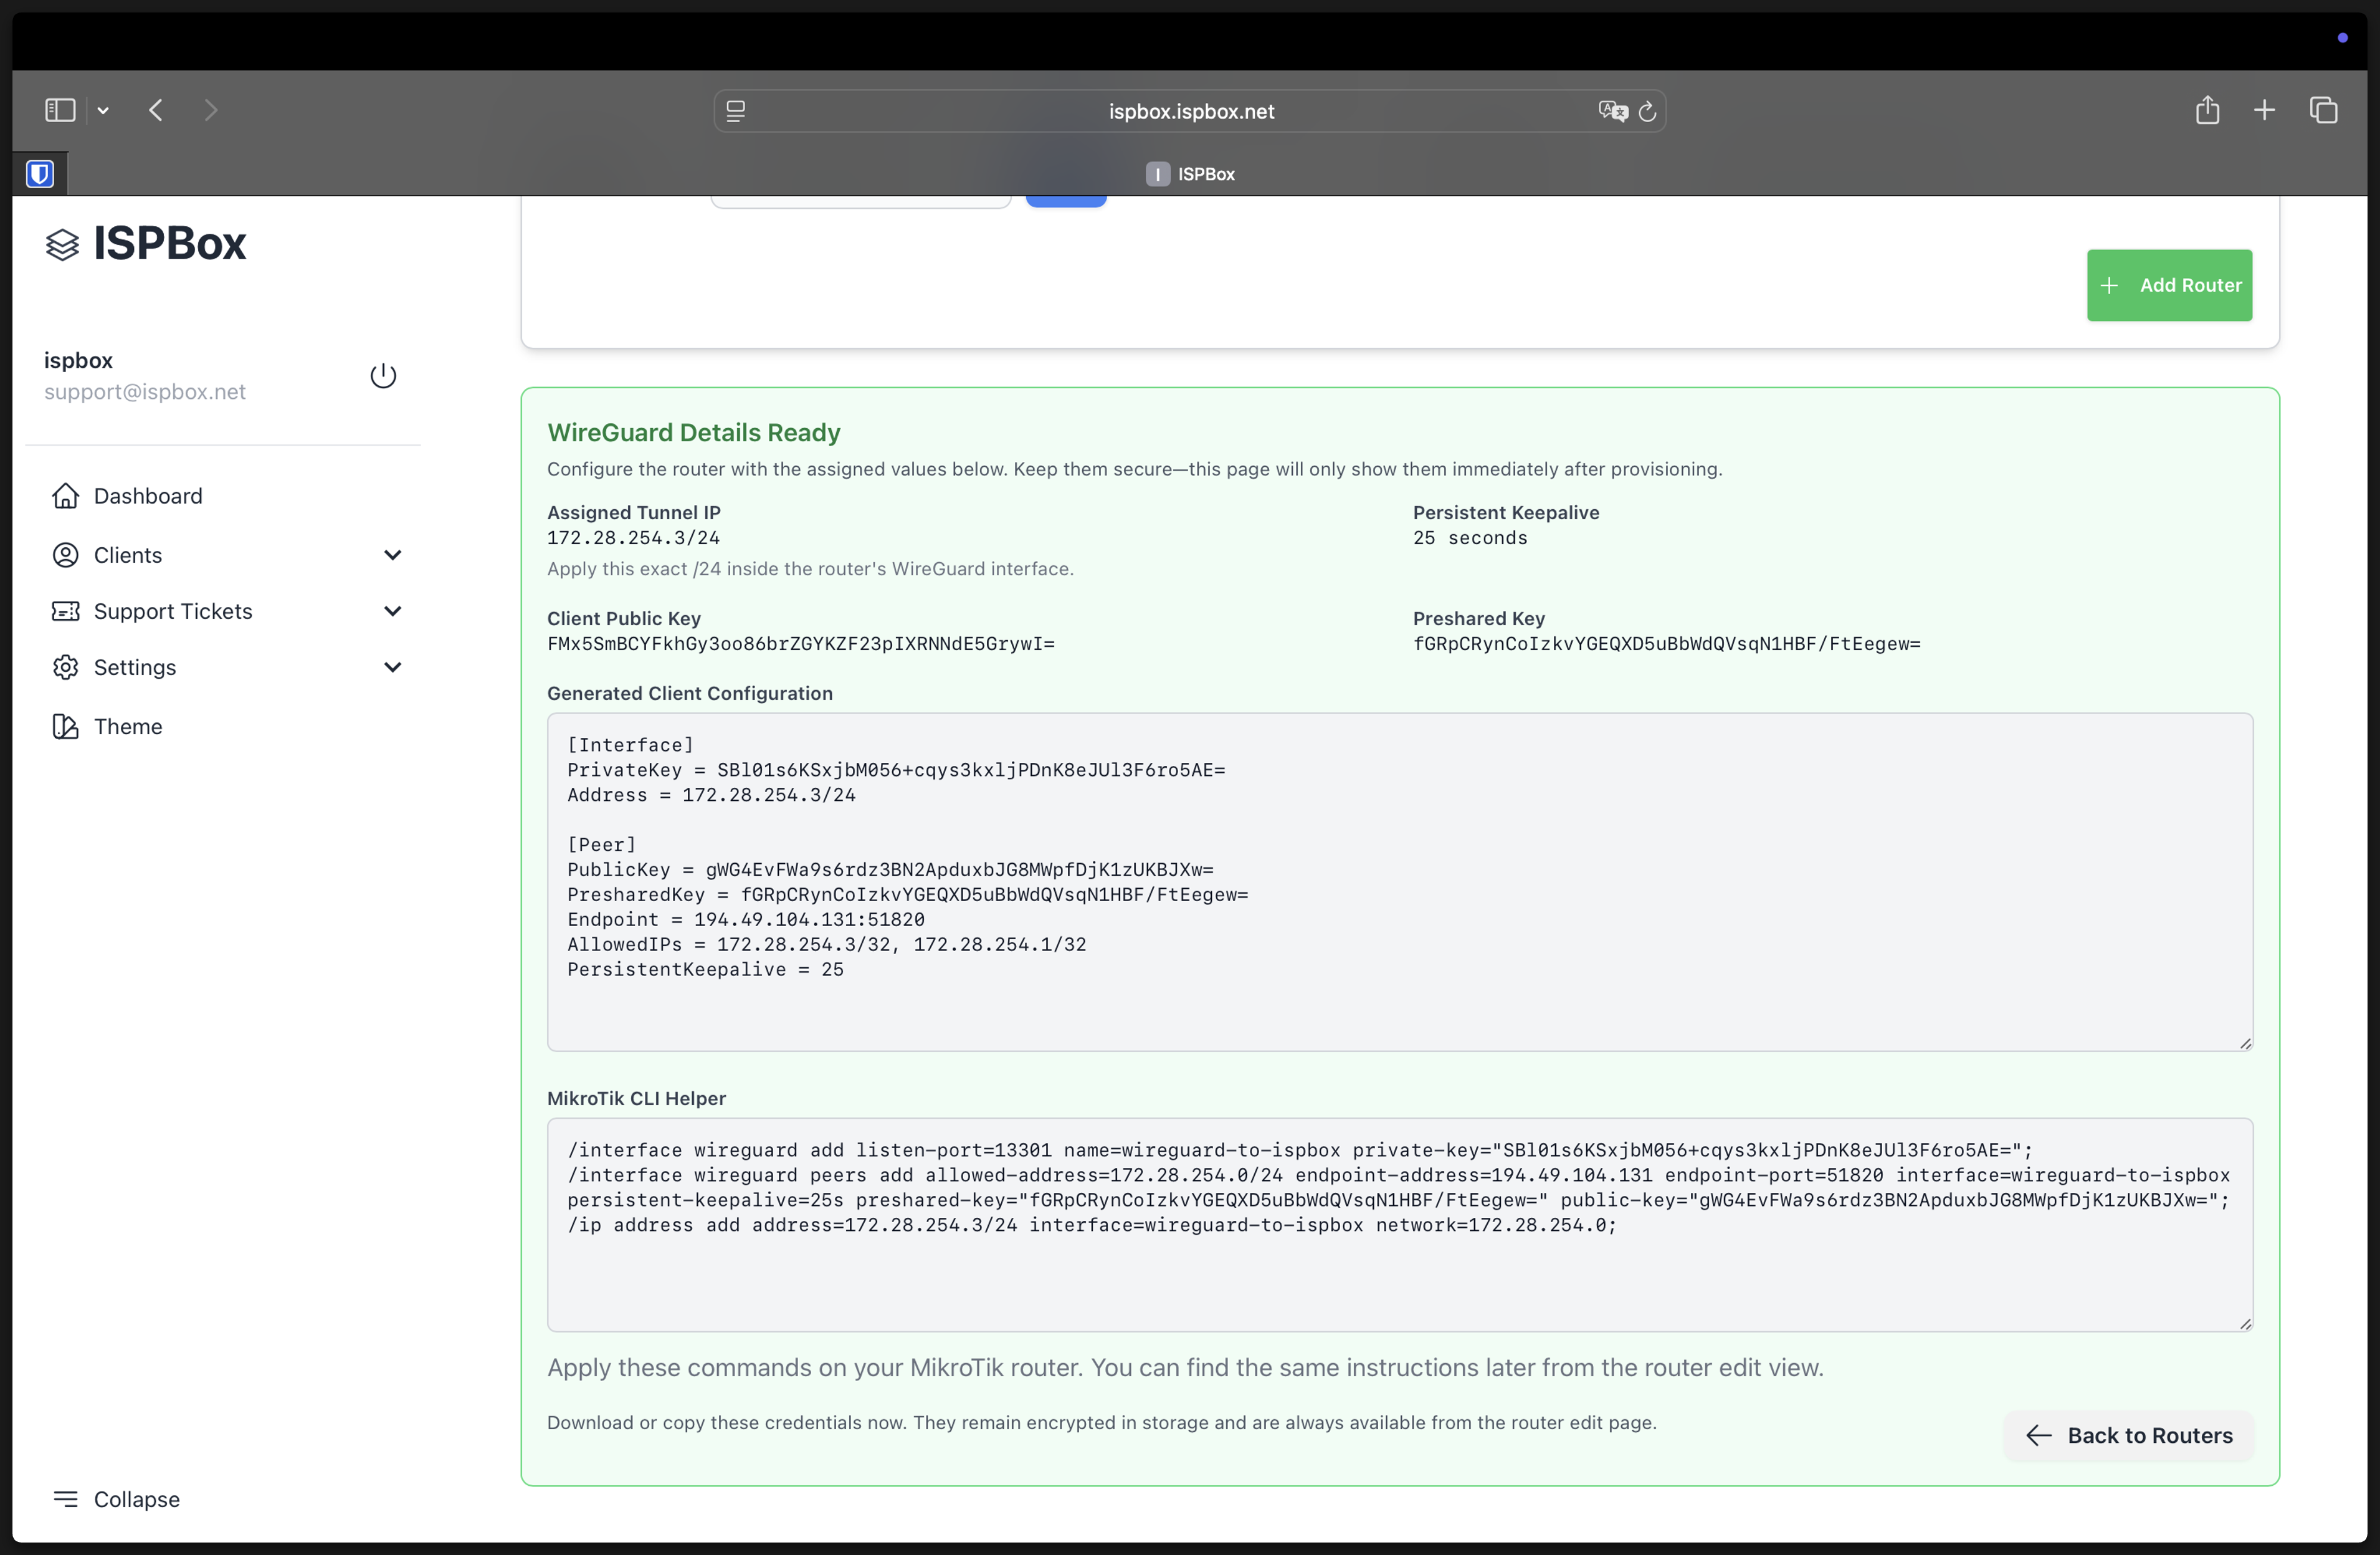Click the translate icon in address bar
This screenshot has height=1555, width=2380.
(x=1612, y=111)
